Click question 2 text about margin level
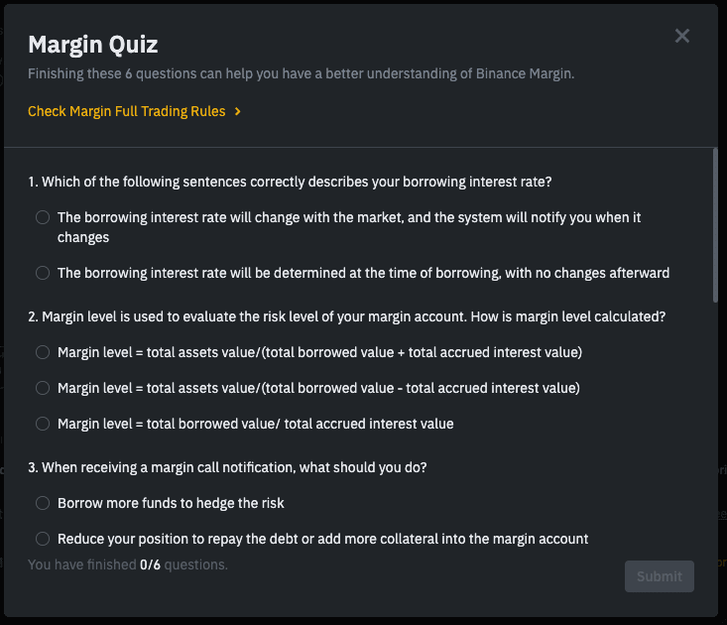 pyautogui.click(x=346, y=316)
